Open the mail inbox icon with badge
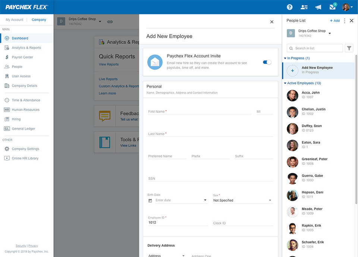The image size is (358, 257). (332, 7)
